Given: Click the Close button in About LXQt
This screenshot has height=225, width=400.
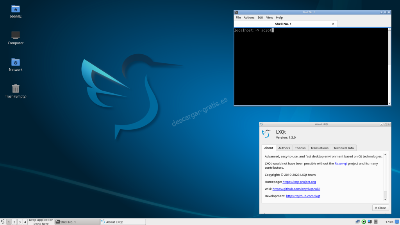Looking at the screenshot, I should coord(380,208).
